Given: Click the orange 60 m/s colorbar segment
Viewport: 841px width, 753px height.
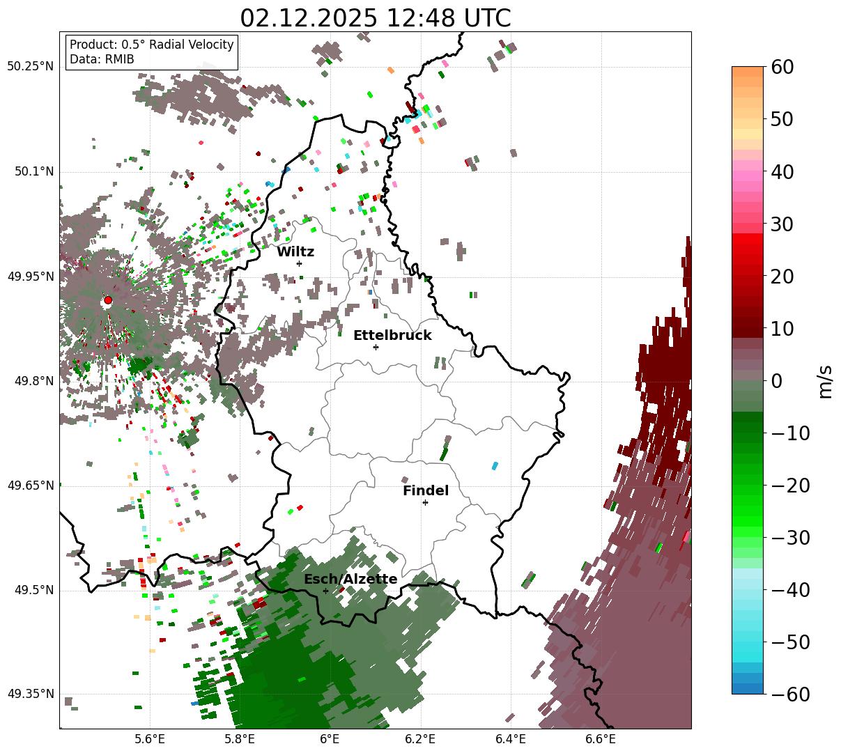Looking at the screenshot, I should pyautogui.click(x=747, y=72).
